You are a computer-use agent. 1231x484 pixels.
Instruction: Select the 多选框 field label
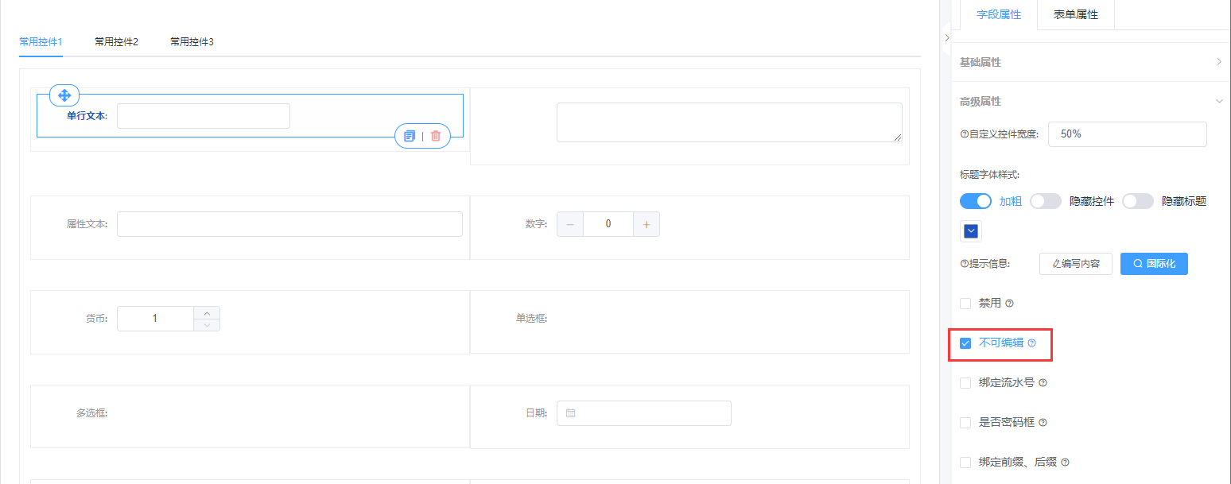coord(91,413)
